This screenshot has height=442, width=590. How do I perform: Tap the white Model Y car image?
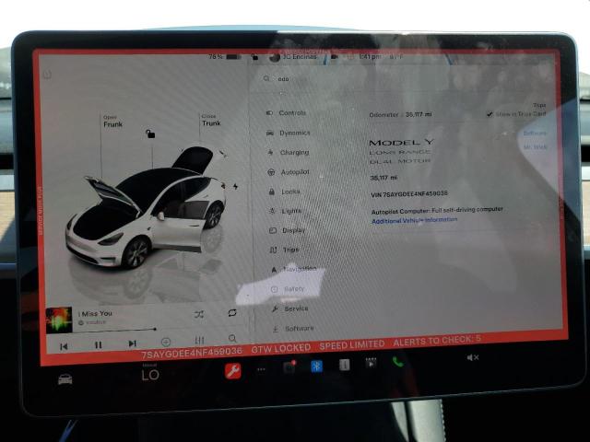(x=146, y=209)
